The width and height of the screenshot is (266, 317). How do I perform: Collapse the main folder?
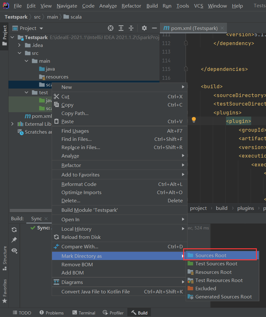click(x=26, y=61)
